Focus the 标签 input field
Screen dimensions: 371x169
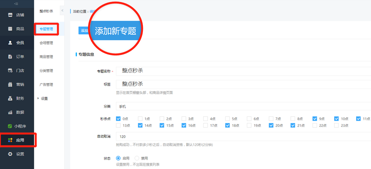click(x=243, y=84)
